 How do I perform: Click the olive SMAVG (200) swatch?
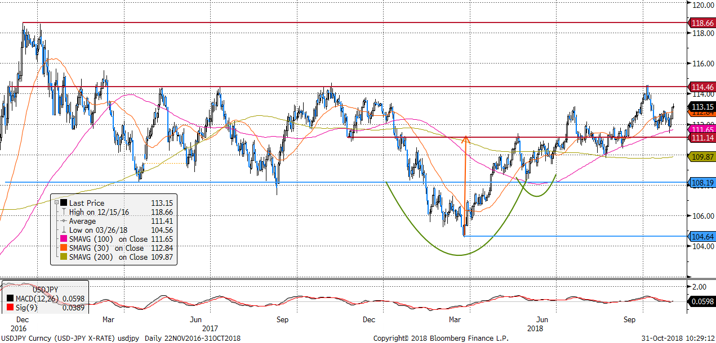(64, 257)
